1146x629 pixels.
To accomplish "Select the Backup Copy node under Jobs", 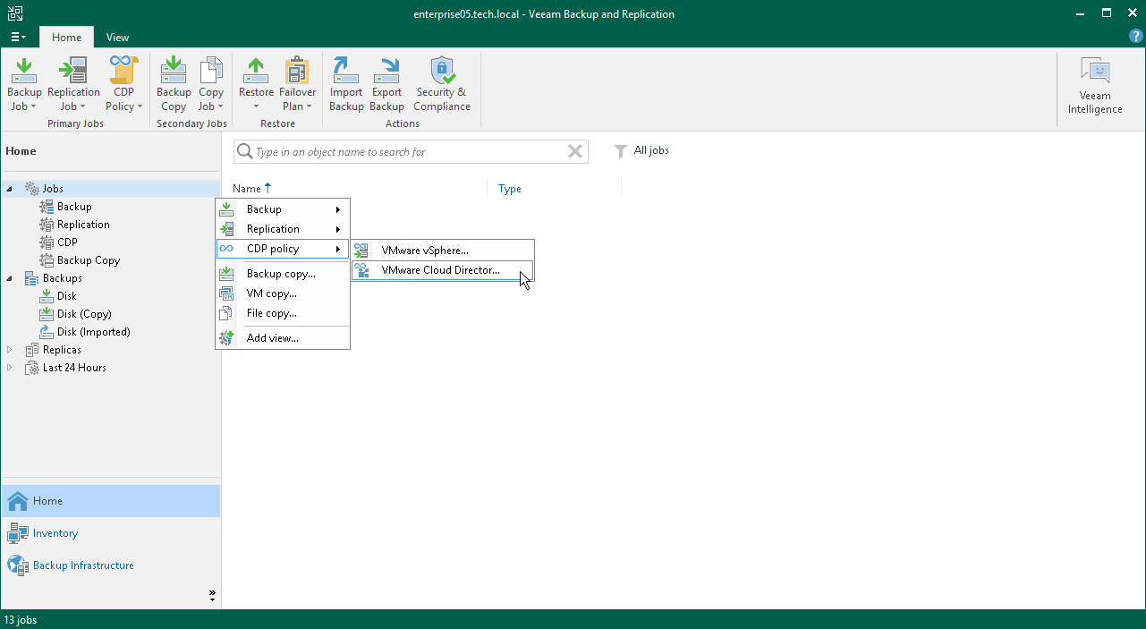I will tap(89, 260).
